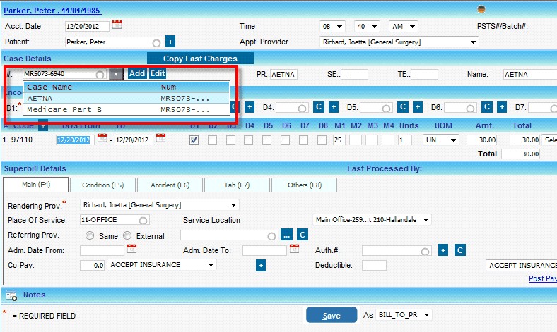The width and height of the screenshot is (557, 332).
Task: Open the Acct. Date calendar picker
Action: [117, 25]
